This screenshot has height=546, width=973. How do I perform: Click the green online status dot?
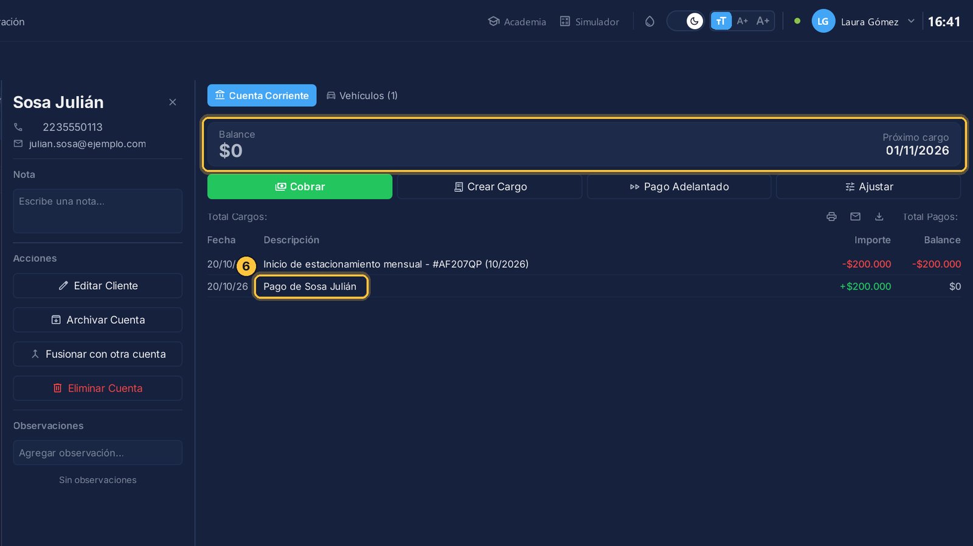[x=797, y=21]
